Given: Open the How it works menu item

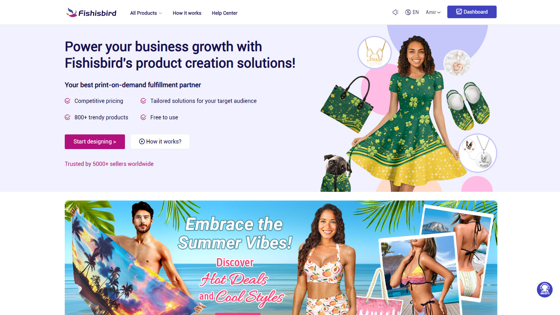Looking at the screenshot, I should (187, 13).
